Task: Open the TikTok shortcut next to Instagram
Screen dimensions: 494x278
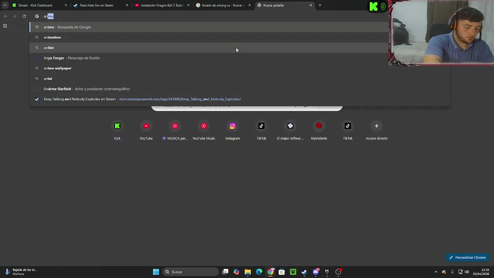Action: point(261,130)
